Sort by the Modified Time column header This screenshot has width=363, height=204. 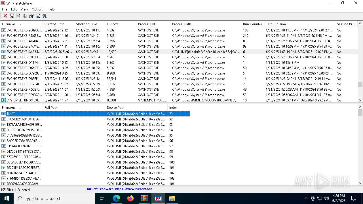tap(89, 24)
